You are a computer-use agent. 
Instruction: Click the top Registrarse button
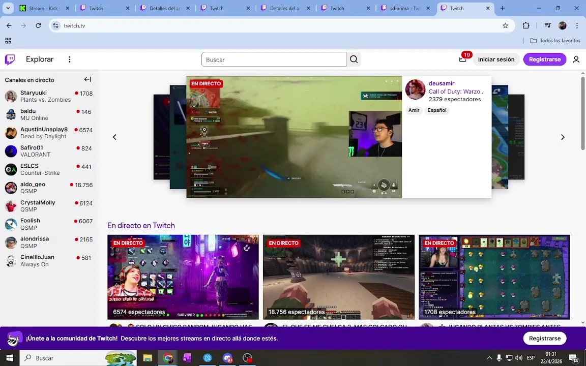click(x=544, y=59)
